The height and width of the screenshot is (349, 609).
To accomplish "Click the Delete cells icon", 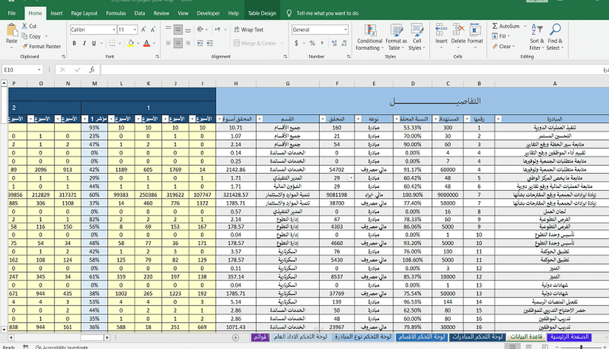I will 458,34.
